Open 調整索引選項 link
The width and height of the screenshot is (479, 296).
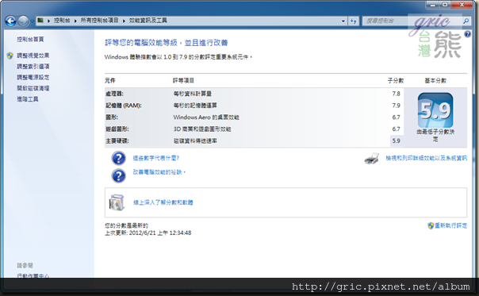(x=33, y=67)
